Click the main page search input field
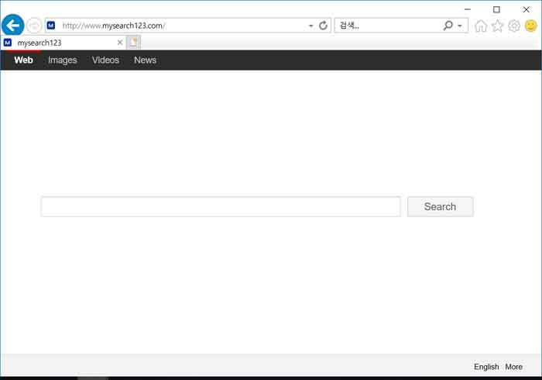 [221, 206]
